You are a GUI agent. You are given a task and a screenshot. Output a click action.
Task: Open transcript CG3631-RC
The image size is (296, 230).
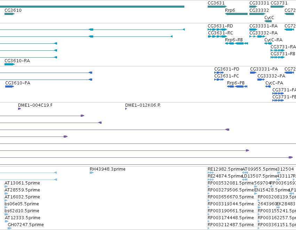tap(217, 36)
